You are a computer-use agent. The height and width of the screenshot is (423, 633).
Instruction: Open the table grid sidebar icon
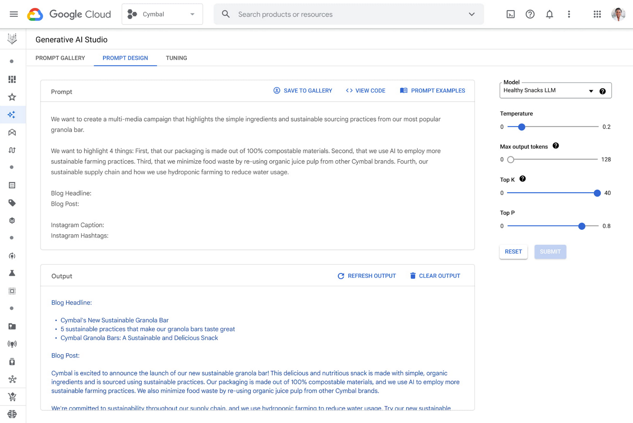pos(12,185)
